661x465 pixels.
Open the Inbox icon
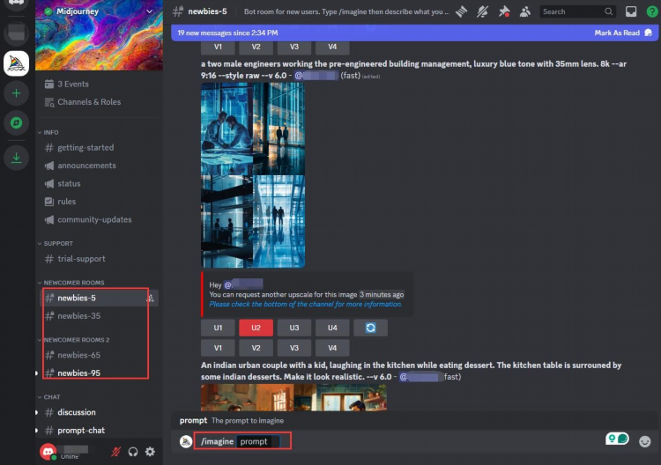click(x=631, y=11)
